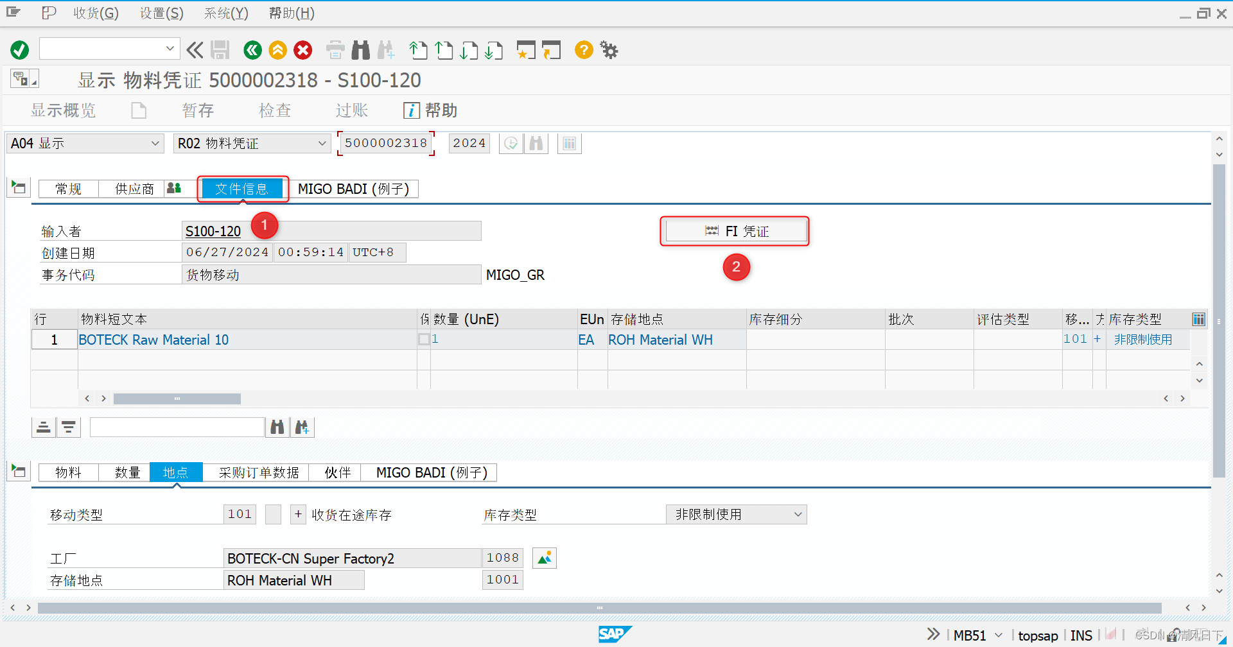This screenshot has height=647, width=1233.
Task: Click the 帮助 info button
Action: coord(430,110)
